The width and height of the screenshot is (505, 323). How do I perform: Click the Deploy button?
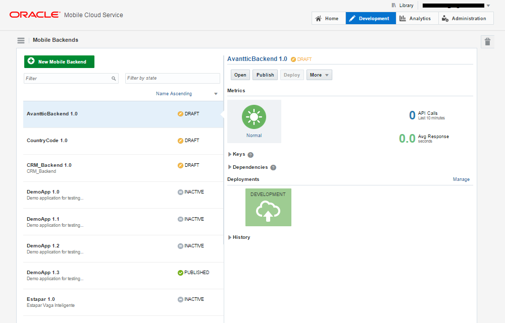tap(292, 75)
